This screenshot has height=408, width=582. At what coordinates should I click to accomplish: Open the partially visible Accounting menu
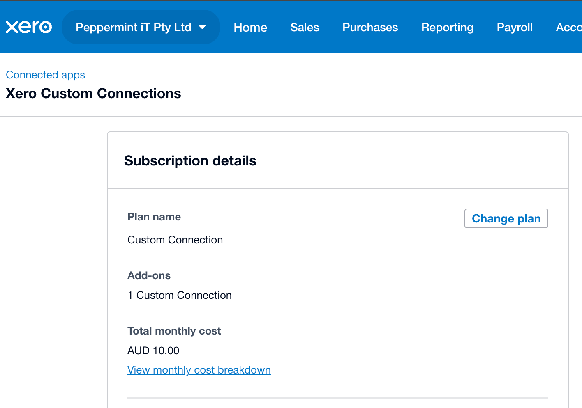[569, 27]
